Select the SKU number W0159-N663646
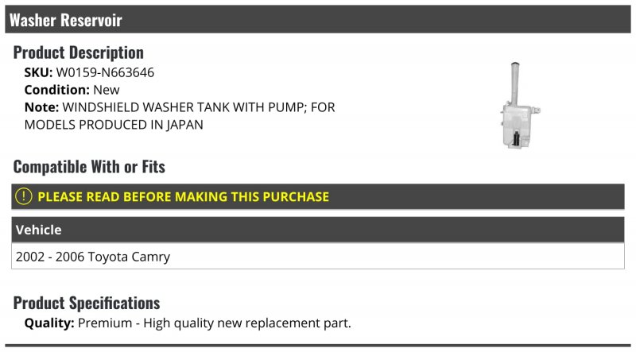Viewport: 636px width, 352px height. pos(105,72)
